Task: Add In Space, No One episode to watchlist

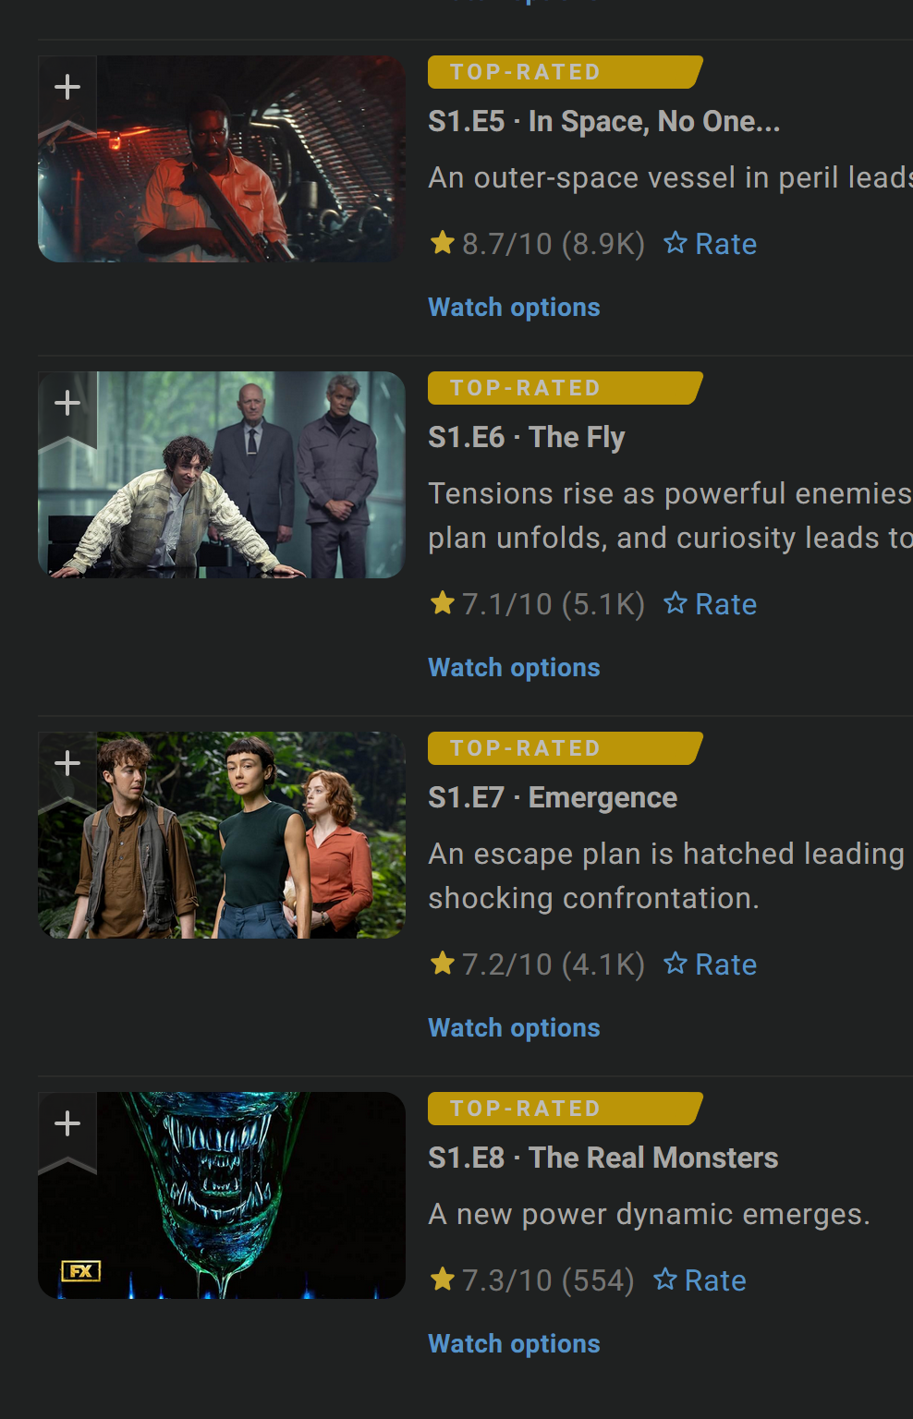Action: (x=67, y=92)
